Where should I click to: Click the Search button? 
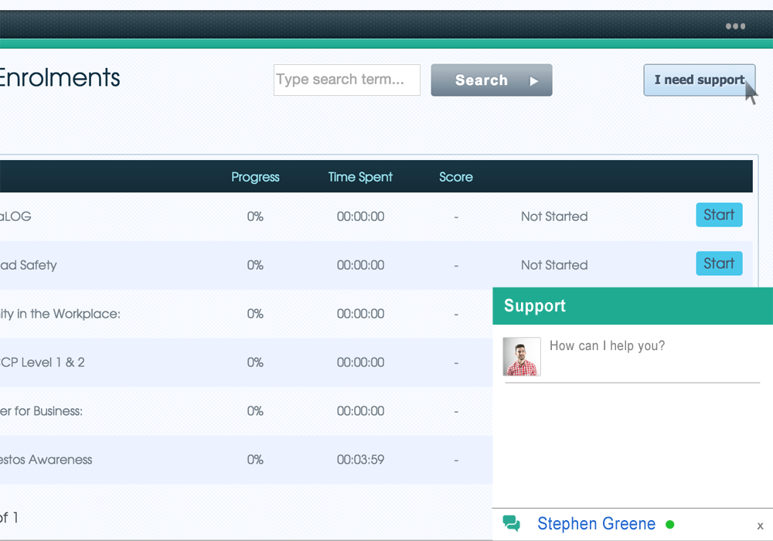[x=491, y=80]
